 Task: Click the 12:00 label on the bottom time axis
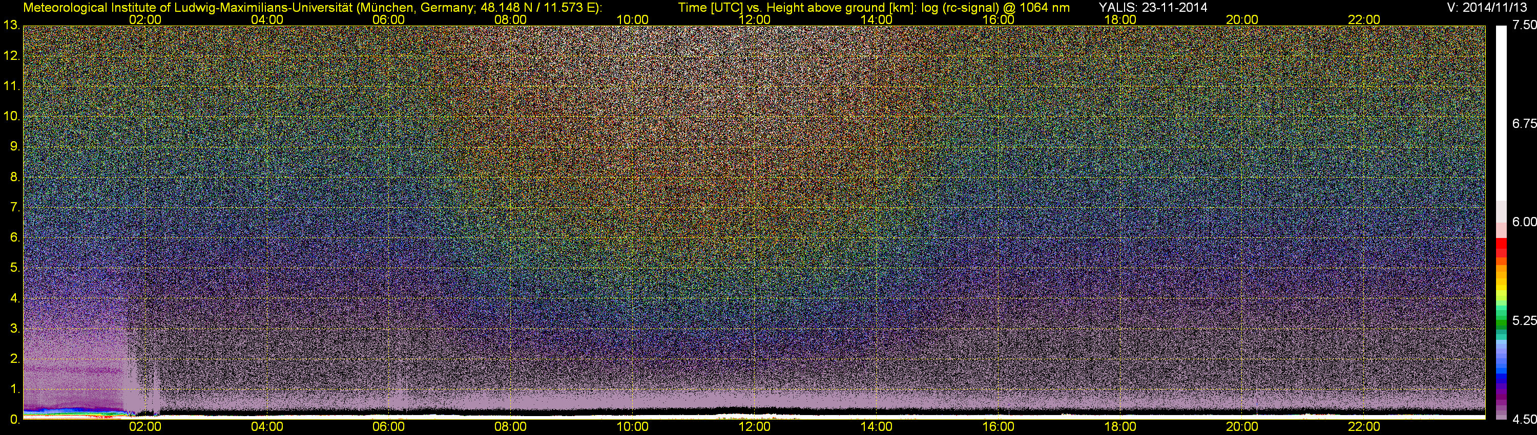click(x=754, y=427)
